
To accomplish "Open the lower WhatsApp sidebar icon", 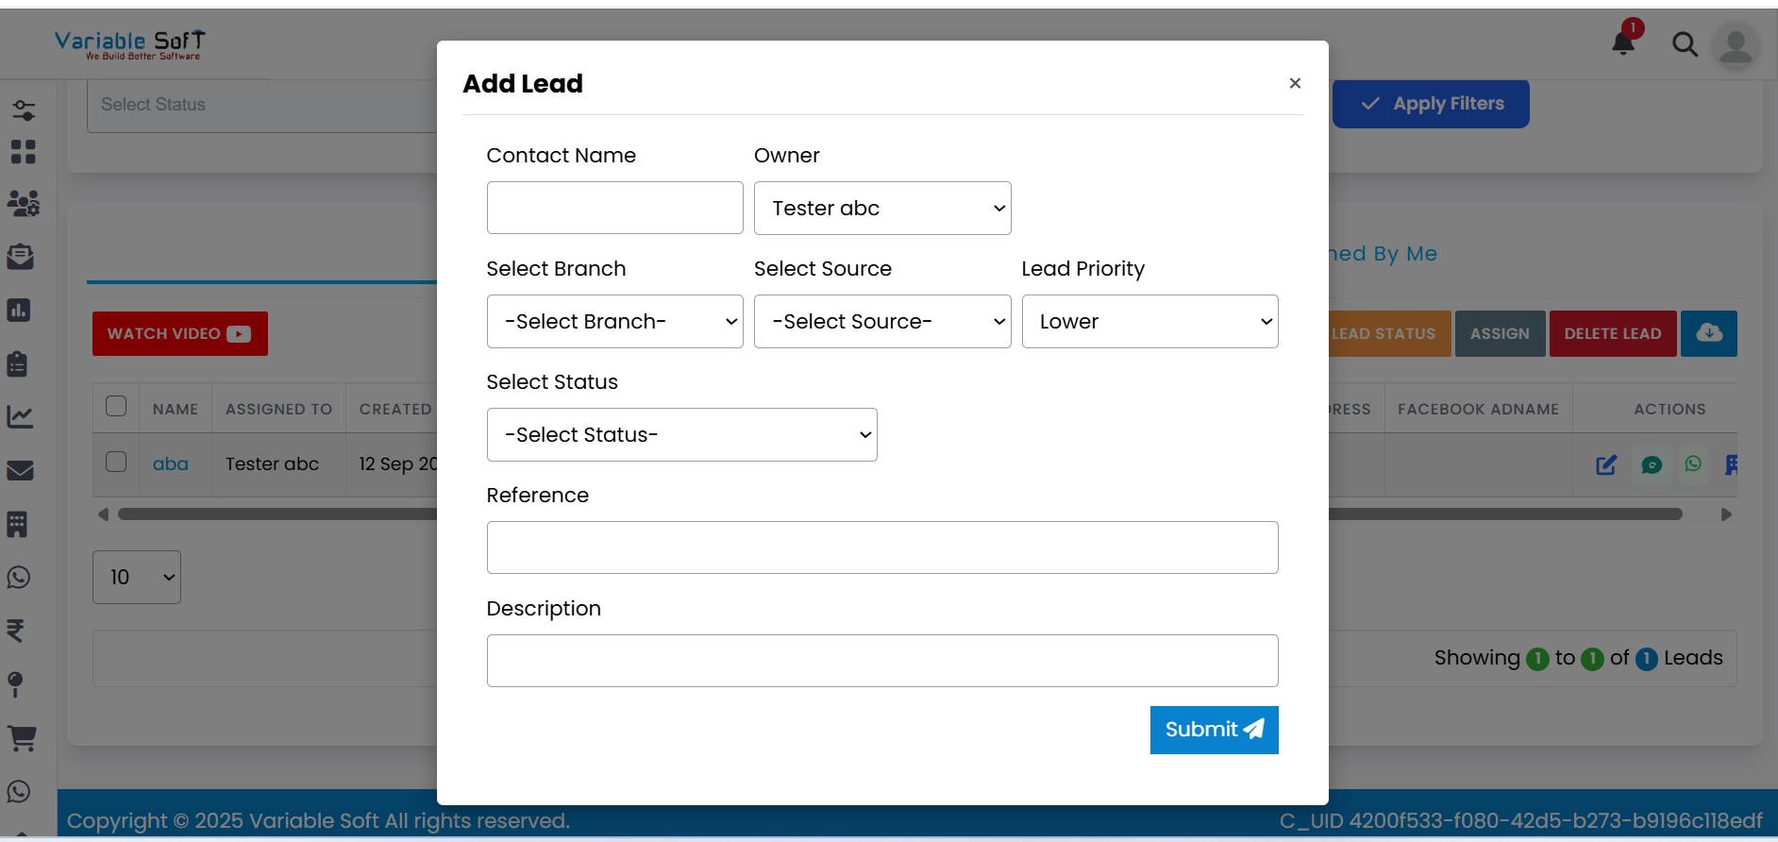I will pyautogui.click(x=19, y=792).
